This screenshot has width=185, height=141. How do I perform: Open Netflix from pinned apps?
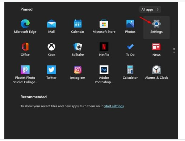coord(104,49)
